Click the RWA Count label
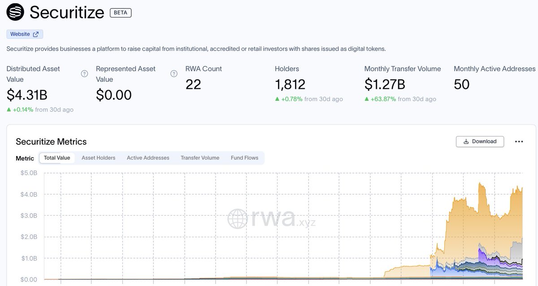The height and width of the screenshot is (286, 538). [204, 69]
